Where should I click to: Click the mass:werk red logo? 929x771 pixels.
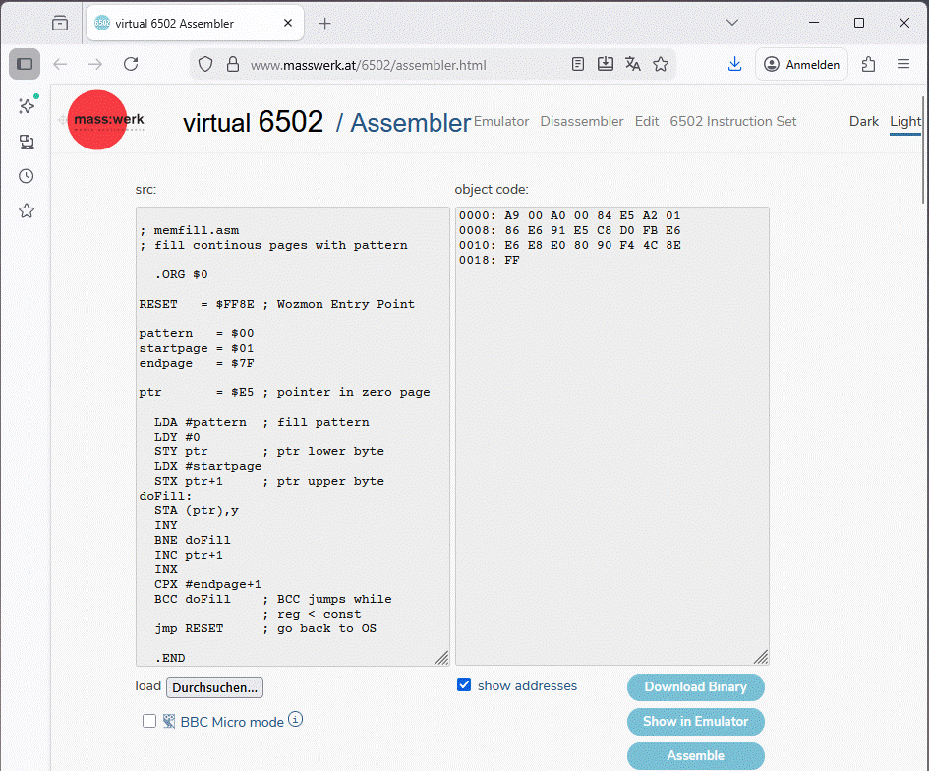pyautogui.click(x=98, y=120)
